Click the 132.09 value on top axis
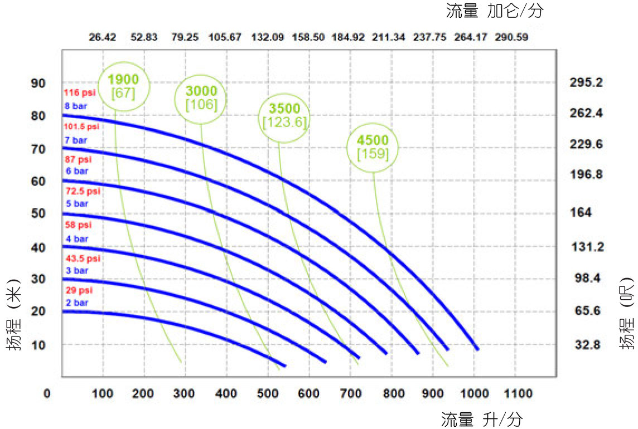This screenshot has height=429, width=638. pos(268,38)
